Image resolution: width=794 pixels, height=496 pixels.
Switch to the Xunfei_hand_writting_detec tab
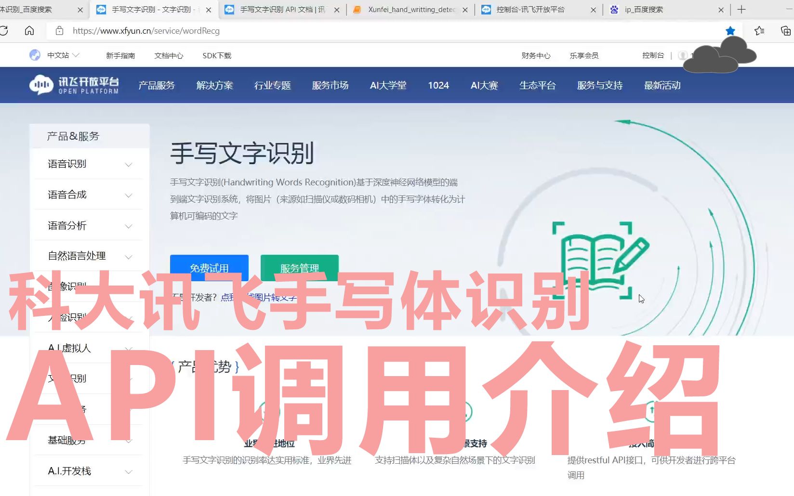(x=410, y=10)
